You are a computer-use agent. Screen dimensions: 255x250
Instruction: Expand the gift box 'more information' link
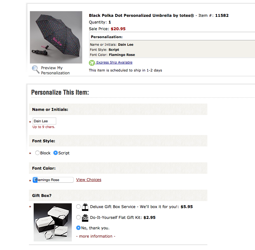96,236
